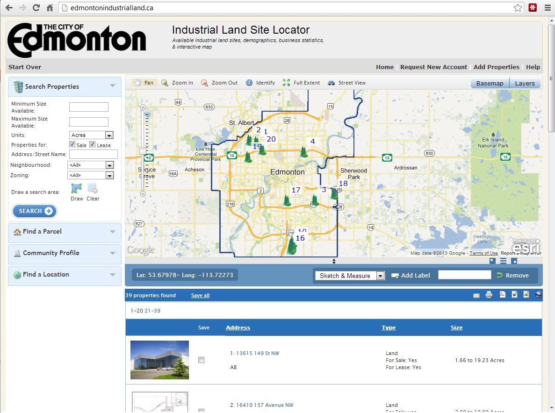555x413 pixels.
Task: Click the Add Label tool
Action: point(411,276)
